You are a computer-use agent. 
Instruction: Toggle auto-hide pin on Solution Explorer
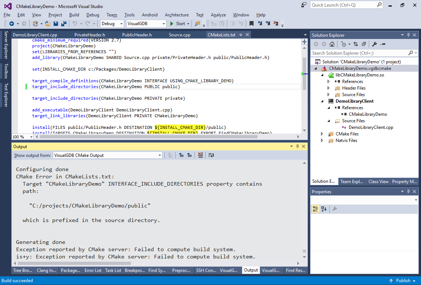click(x=408, y=35)
